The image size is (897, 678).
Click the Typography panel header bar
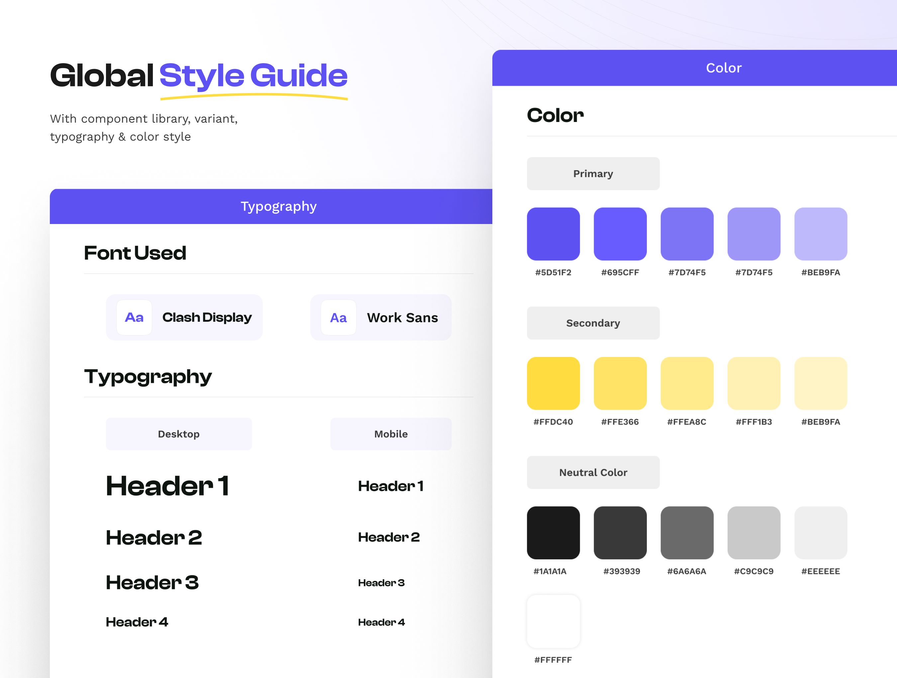[279, 206]
